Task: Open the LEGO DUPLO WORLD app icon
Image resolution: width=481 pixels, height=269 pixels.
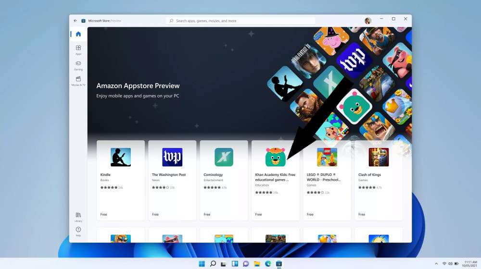Action: pos(327,157)
